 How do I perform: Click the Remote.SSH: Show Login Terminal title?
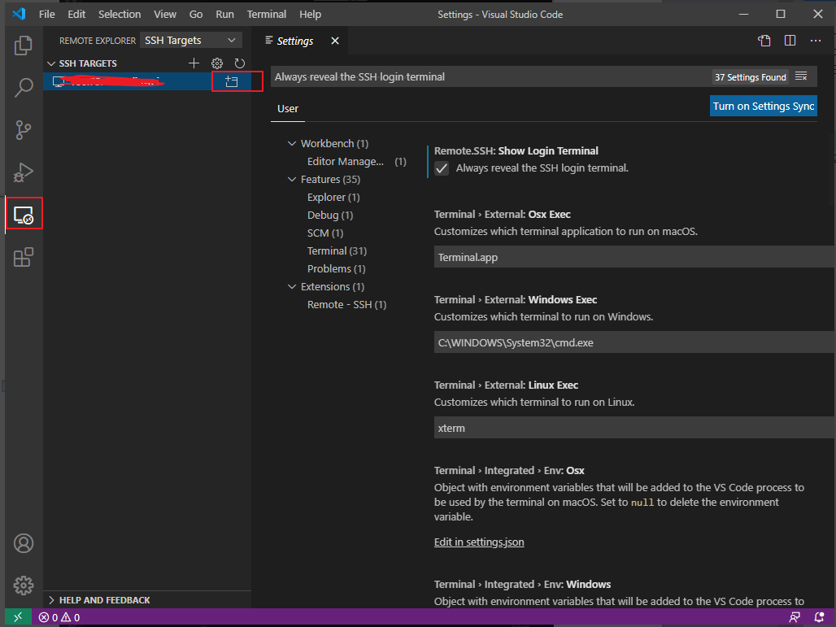click(x=516, y=151)
